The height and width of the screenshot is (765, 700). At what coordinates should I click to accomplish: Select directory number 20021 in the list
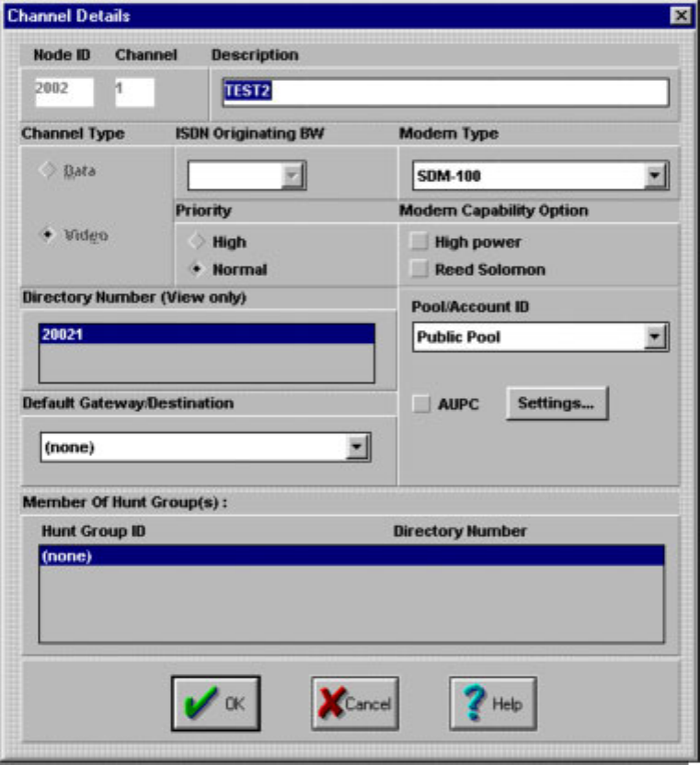tap(206, 335)
